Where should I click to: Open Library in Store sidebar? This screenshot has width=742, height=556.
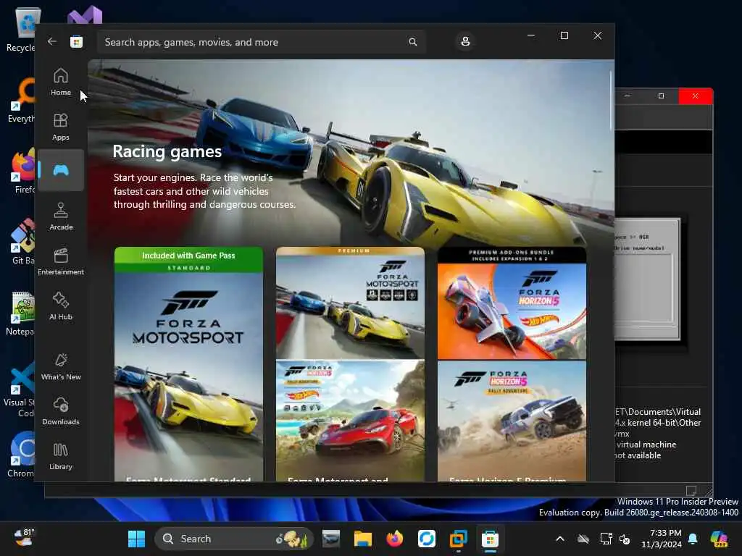click(x=61, y=456)
